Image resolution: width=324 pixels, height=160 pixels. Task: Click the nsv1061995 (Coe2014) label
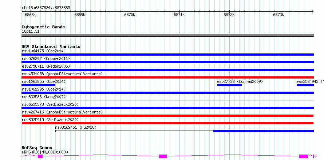(x=44, y=89)
